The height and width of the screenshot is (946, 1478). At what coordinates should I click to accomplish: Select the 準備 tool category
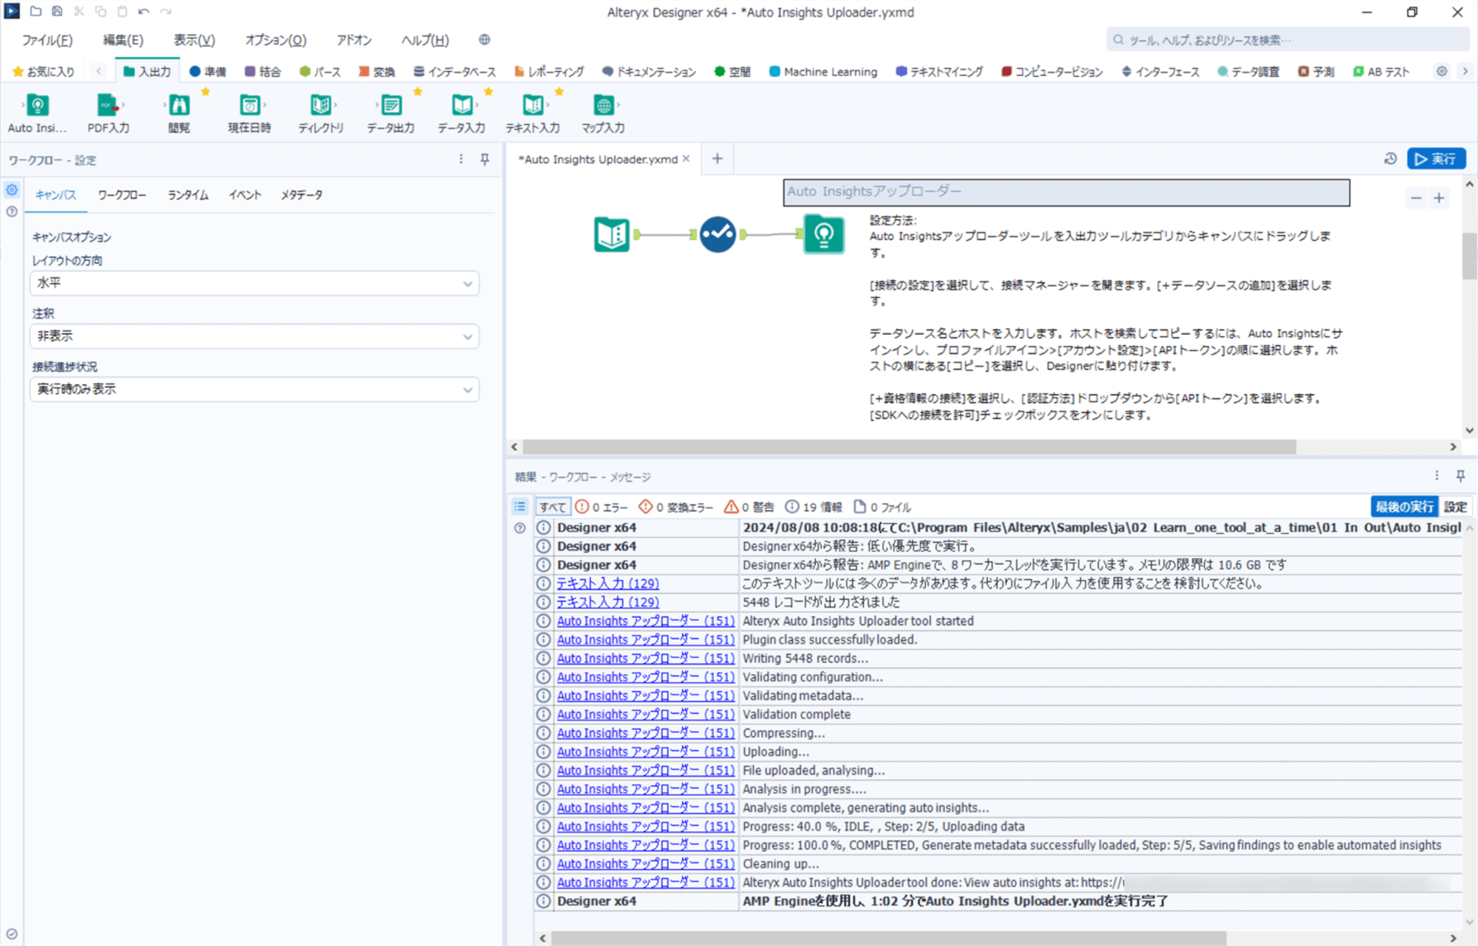tap(208, 72)
